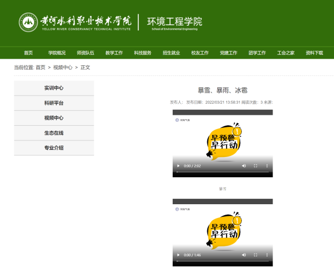This screenshot has height=269, width=334.
Task: Open more options on first video
Action: pyautogui.click(x=267, y=165)
